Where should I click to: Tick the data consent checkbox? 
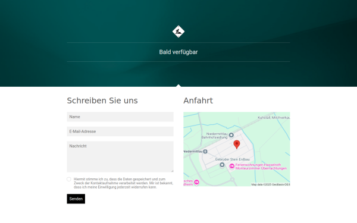pos(69,180)
